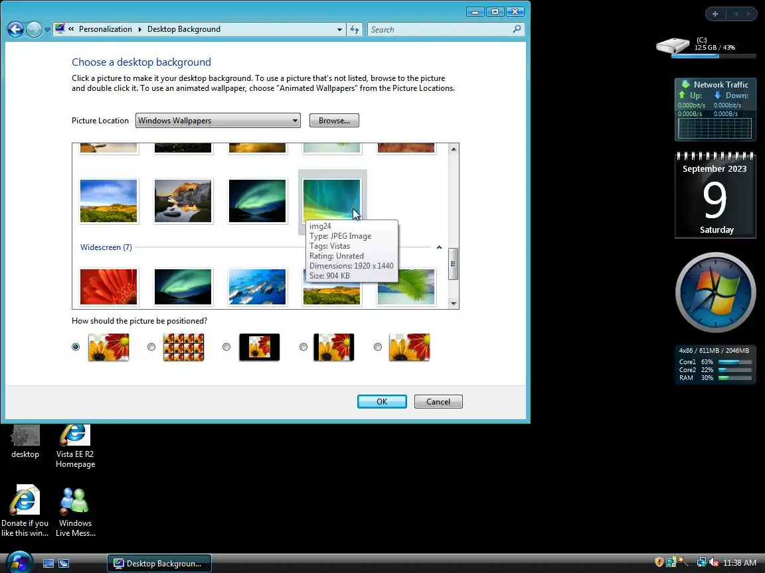This screenshot has height=573, width=765.
Task: Click Switch between windows quick launch icon
Action: [64, 563]
